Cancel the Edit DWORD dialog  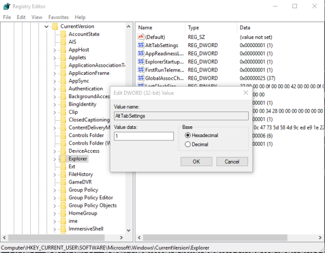[232, 161]
